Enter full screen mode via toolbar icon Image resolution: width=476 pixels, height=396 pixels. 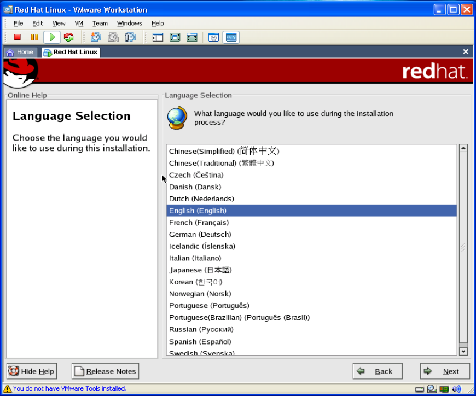pyautogui.click(x=175, y=37)
